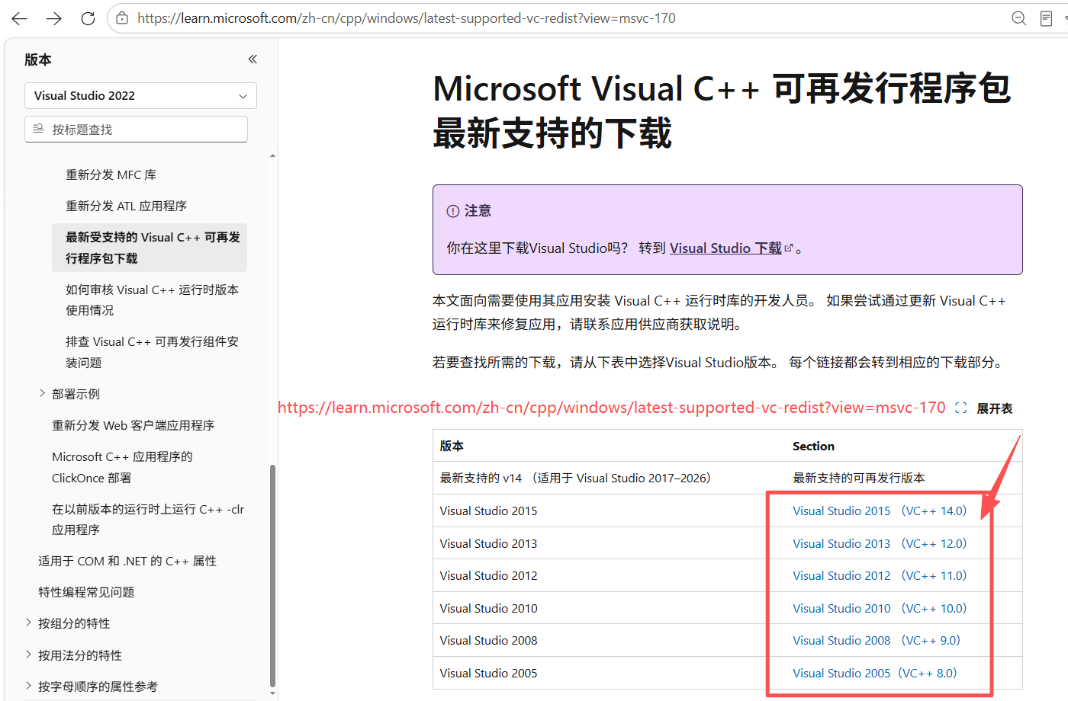Open 适用于 COM 和 .NET 的 C++ 属性
Viewport: 1068px width, 701px height.
click(127, 561)
